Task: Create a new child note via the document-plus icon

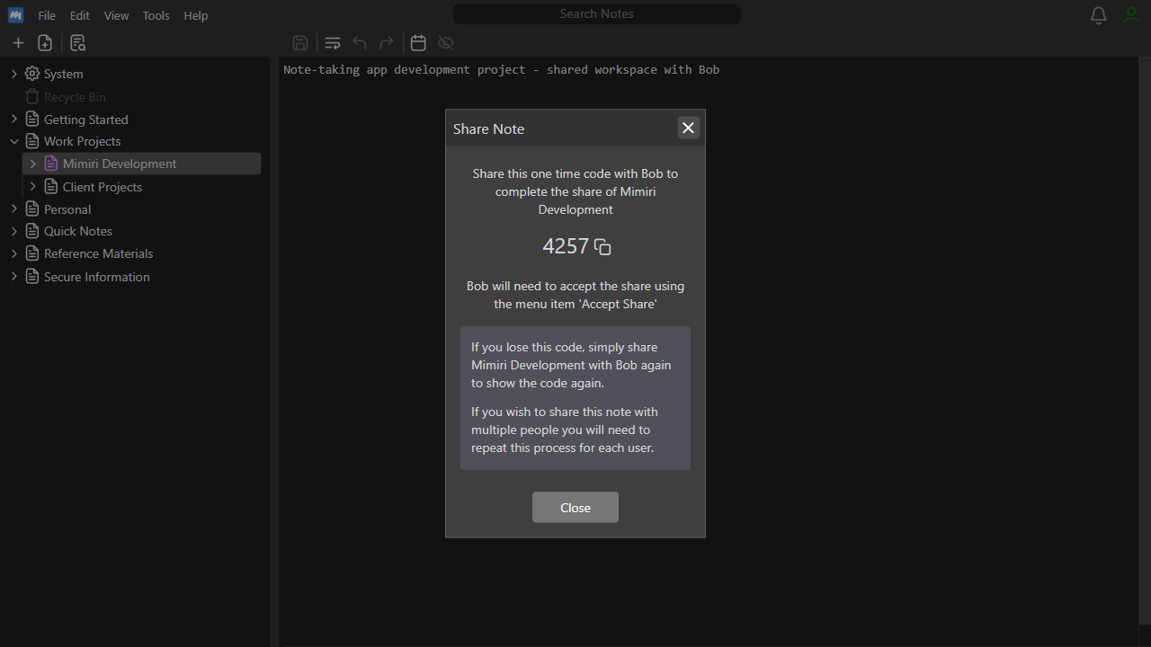Action: click(45, 42)
